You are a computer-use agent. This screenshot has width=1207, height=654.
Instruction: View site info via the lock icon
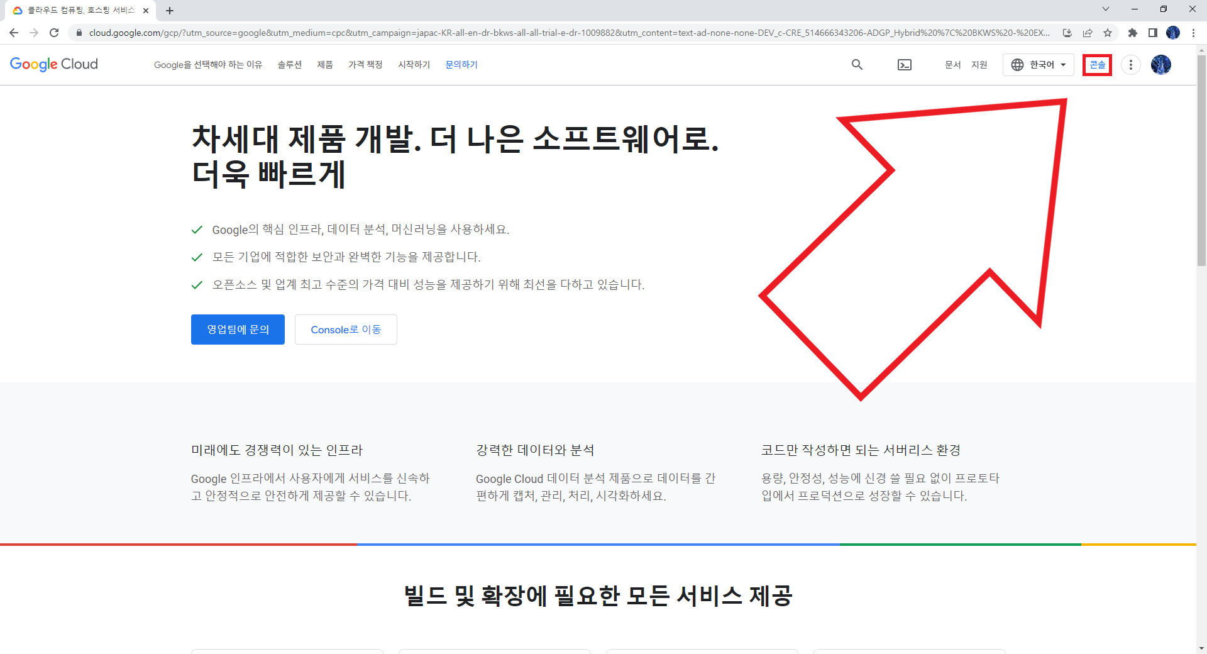pyautogui.click(x=79, y=33)
